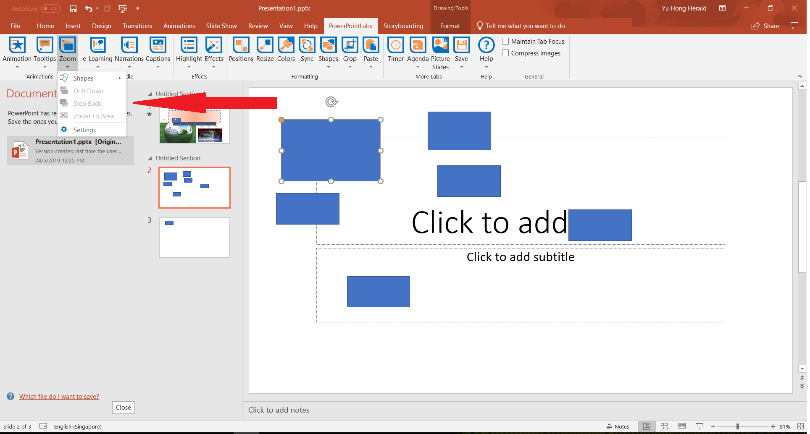
Task: Toggle AutoSave off indicator
Action: click(x=50, y=8)
